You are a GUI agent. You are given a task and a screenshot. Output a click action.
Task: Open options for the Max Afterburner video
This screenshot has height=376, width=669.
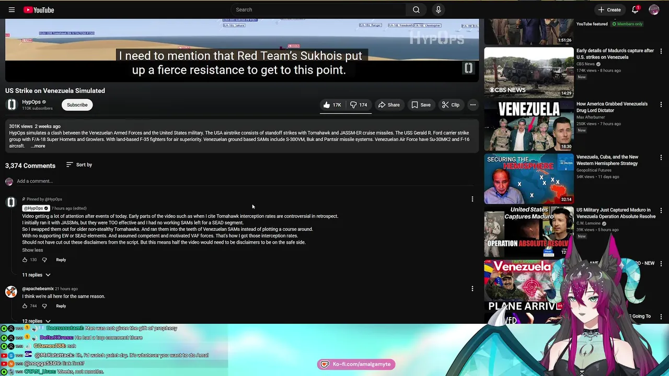click(661, 104)
